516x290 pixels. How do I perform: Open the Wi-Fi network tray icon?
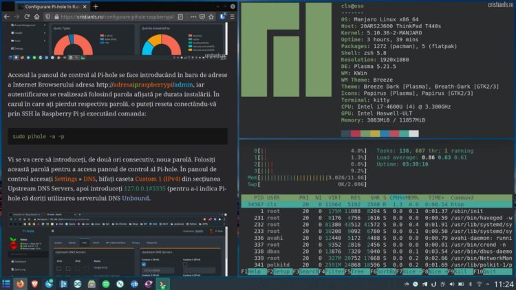(479, 284)
